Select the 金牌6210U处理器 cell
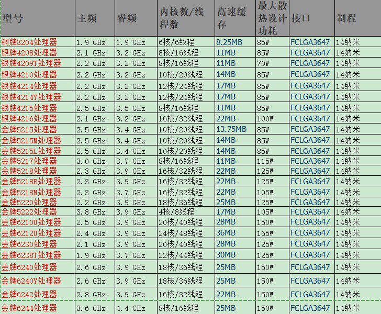This screenshot has height=314, width=381. (x=38, y=222)
